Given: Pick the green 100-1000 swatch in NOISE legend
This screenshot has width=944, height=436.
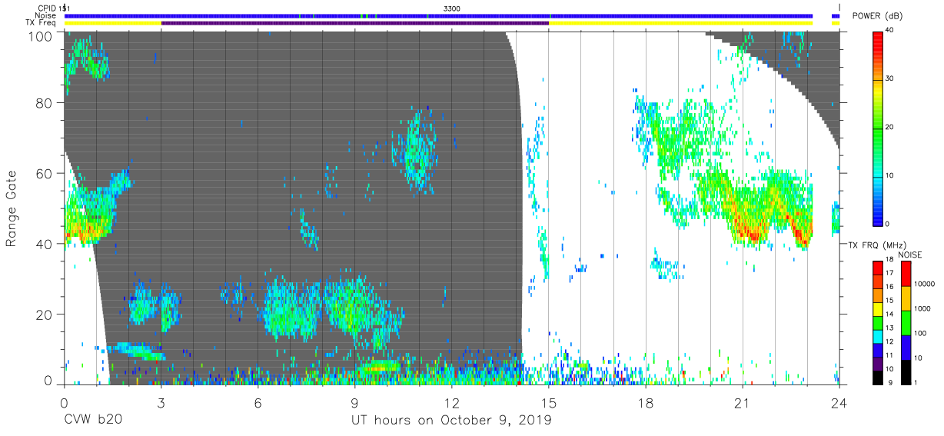Looking at the screenshot, I should (x=906, y=322).
